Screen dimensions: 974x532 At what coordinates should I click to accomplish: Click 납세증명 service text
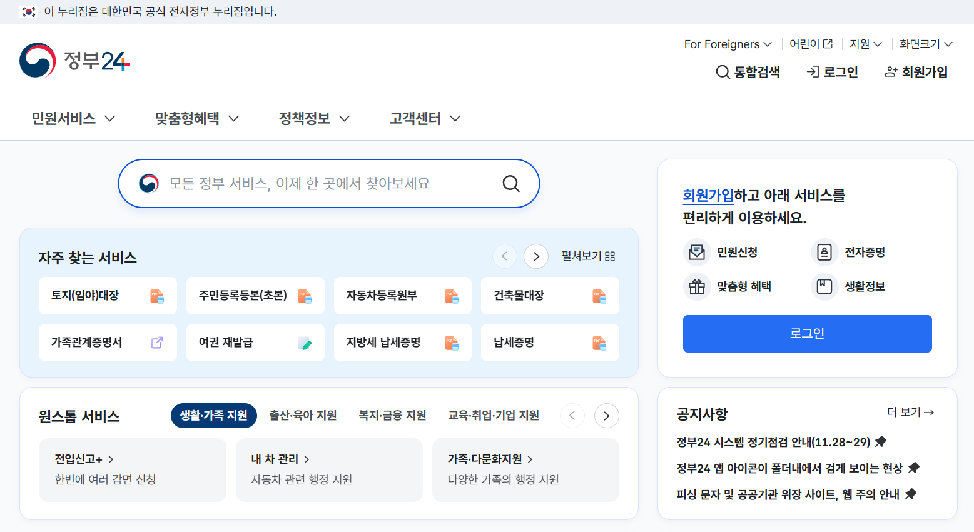click(514, 343)
